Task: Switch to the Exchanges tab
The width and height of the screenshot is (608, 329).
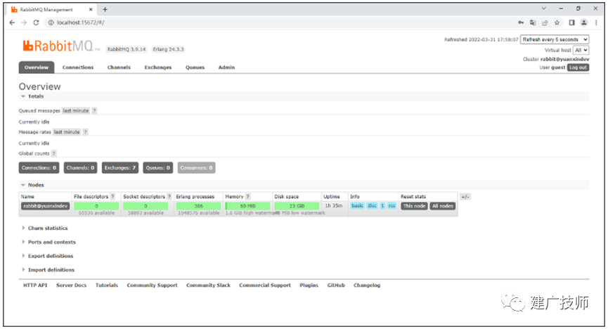Action: (158, 67)
